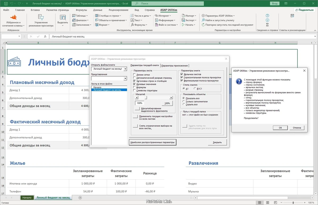Click Применить текущие настройки ко всем листам
Image resolution: width=318 pixels, height=205 pixels.
(x=135, y=116)
